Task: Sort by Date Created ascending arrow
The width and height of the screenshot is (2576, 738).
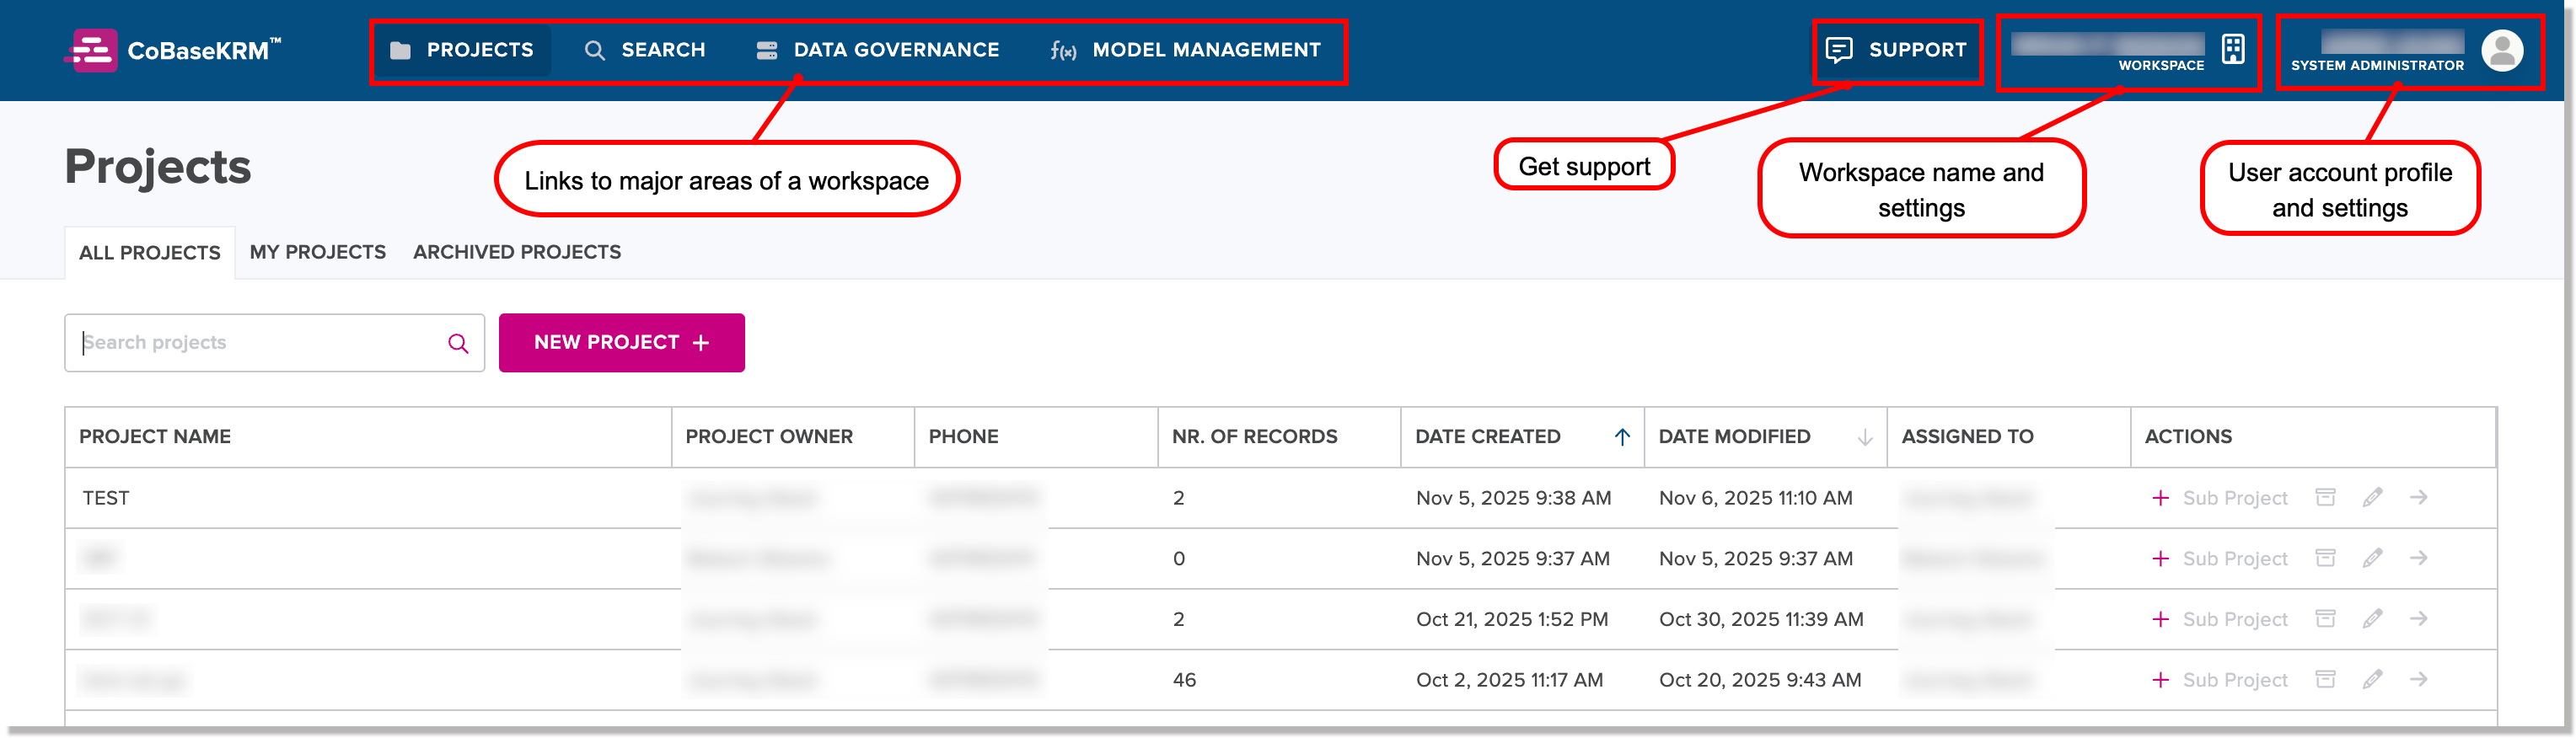Action: click(1621, 437)
